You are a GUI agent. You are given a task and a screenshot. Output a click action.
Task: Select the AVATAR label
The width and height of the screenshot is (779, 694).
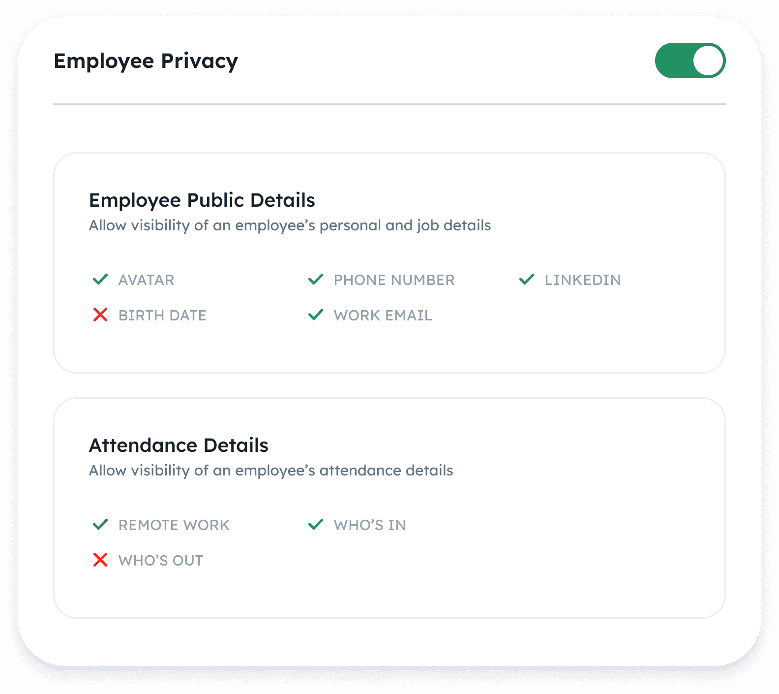point(147,280)
